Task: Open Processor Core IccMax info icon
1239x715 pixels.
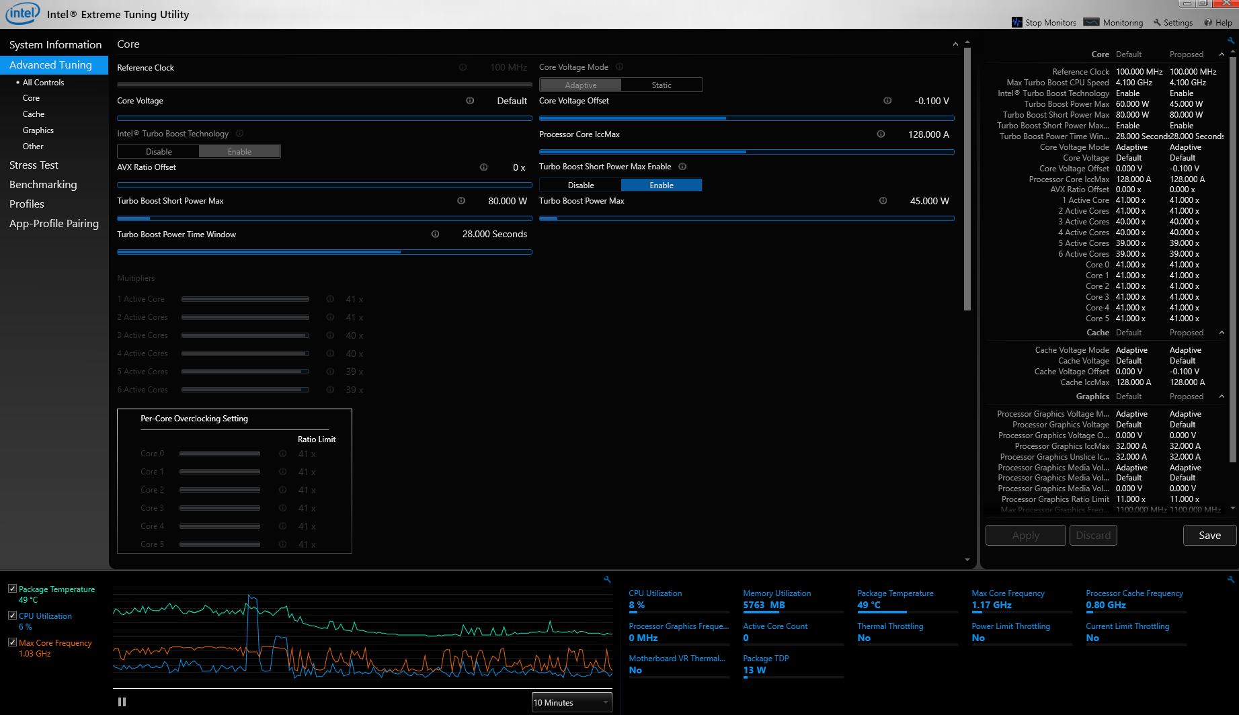Action: (881, 134)
